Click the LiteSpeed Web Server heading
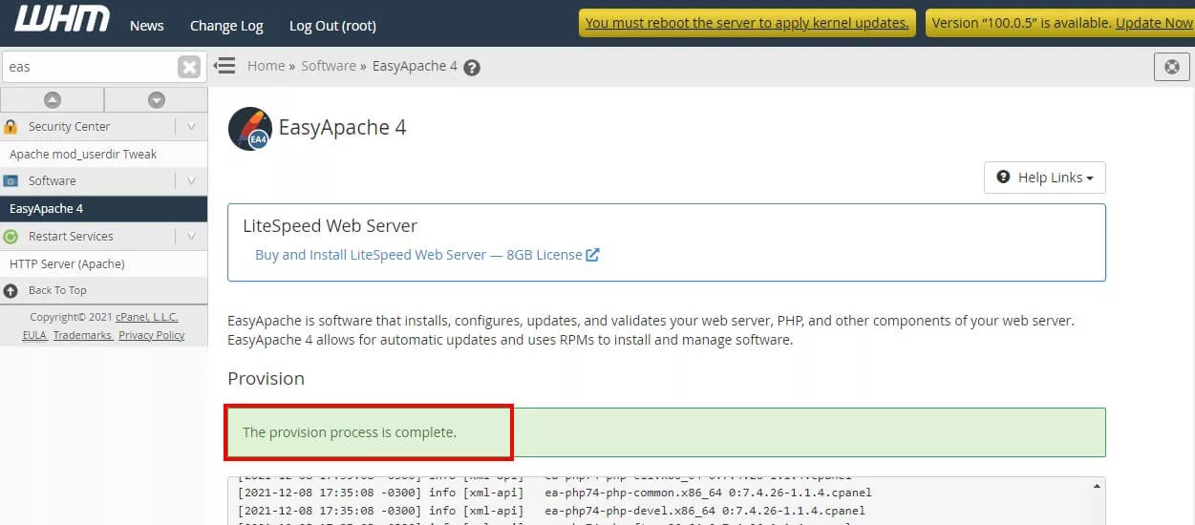This screenshot has width=1195, height=525. (x=331, y=226)
